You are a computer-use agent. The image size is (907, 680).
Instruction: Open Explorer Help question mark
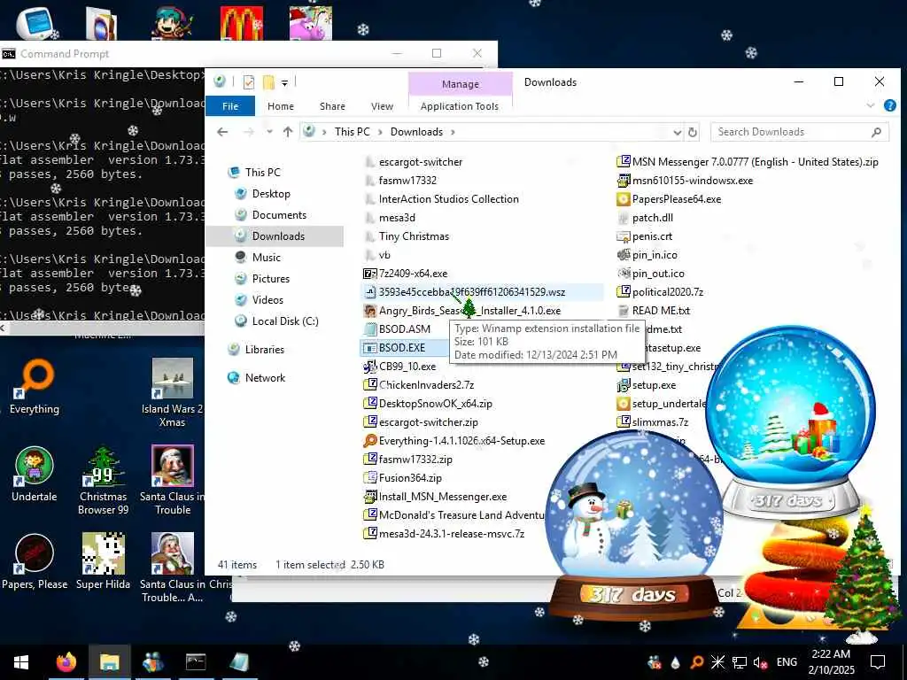pyautogui.click(x=889, y=105)
